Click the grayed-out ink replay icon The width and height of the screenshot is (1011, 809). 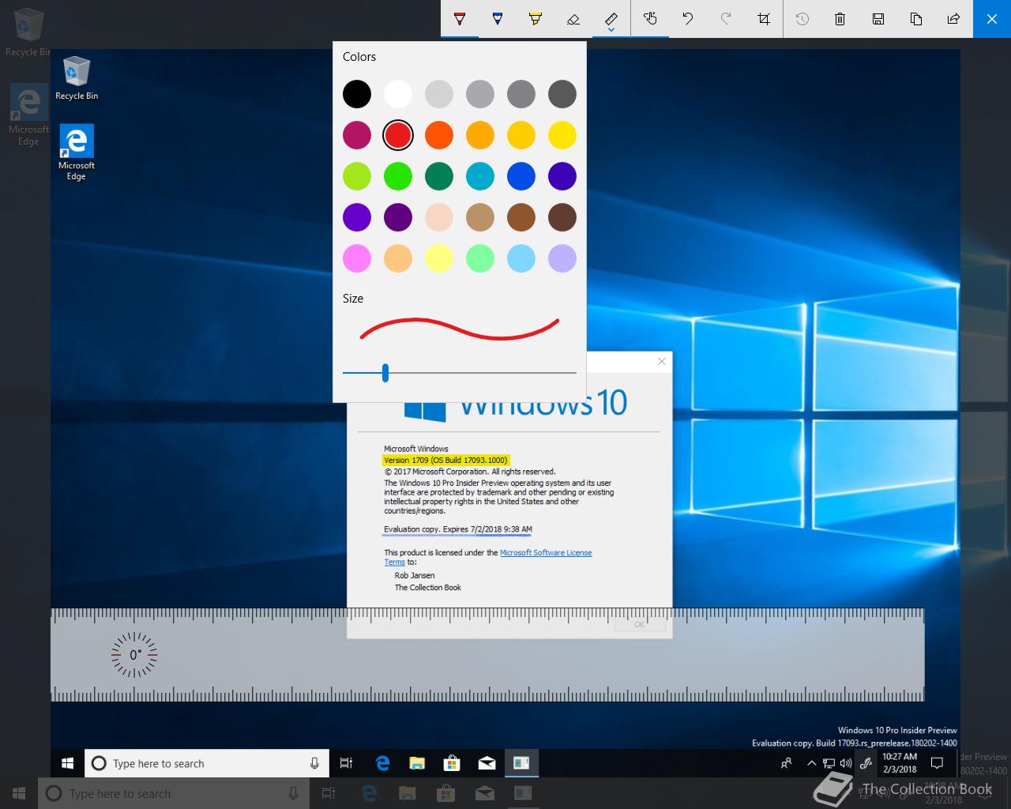click(x=802, y=19)
